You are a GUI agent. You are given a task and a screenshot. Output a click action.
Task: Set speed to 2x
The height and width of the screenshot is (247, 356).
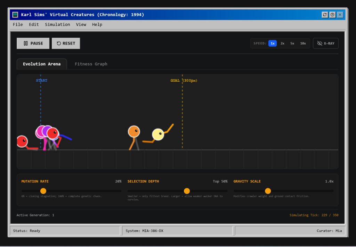coord(282,43)
